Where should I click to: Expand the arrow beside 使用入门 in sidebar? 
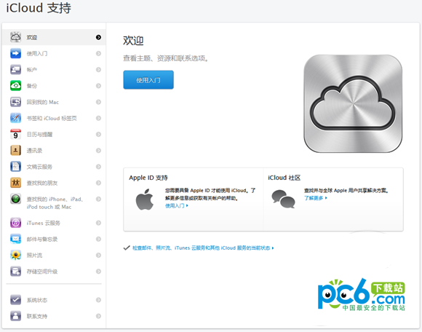(98, 53)
